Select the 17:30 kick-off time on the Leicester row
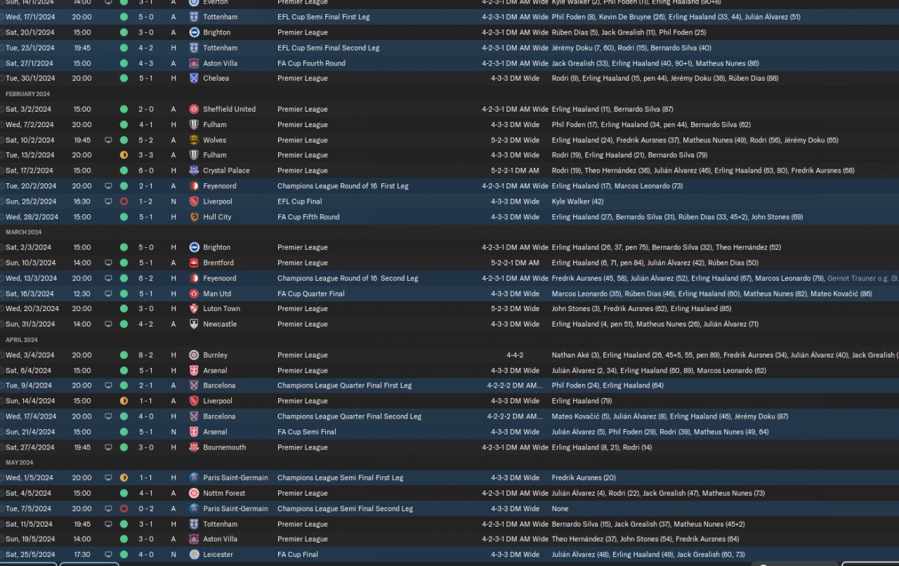This screenshot has height=566, width=899. (x=81, y=555)
